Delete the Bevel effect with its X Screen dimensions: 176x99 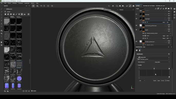click(171, 36)
